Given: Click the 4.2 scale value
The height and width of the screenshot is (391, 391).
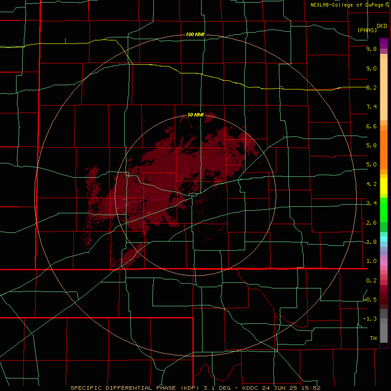Looking at the screenshot, I should 371,184.
